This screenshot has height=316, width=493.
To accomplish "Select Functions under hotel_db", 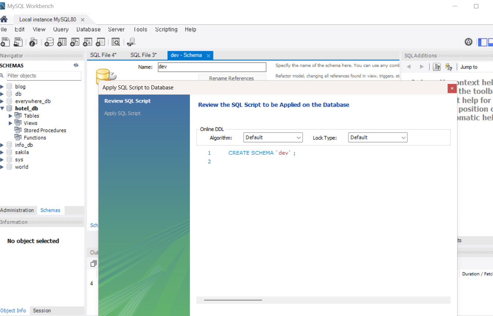I will coord(35,138).
